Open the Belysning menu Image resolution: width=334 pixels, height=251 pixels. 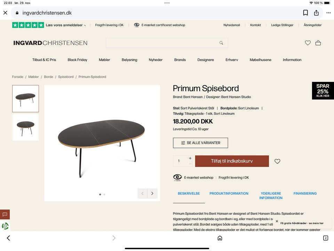pos(129,60)
